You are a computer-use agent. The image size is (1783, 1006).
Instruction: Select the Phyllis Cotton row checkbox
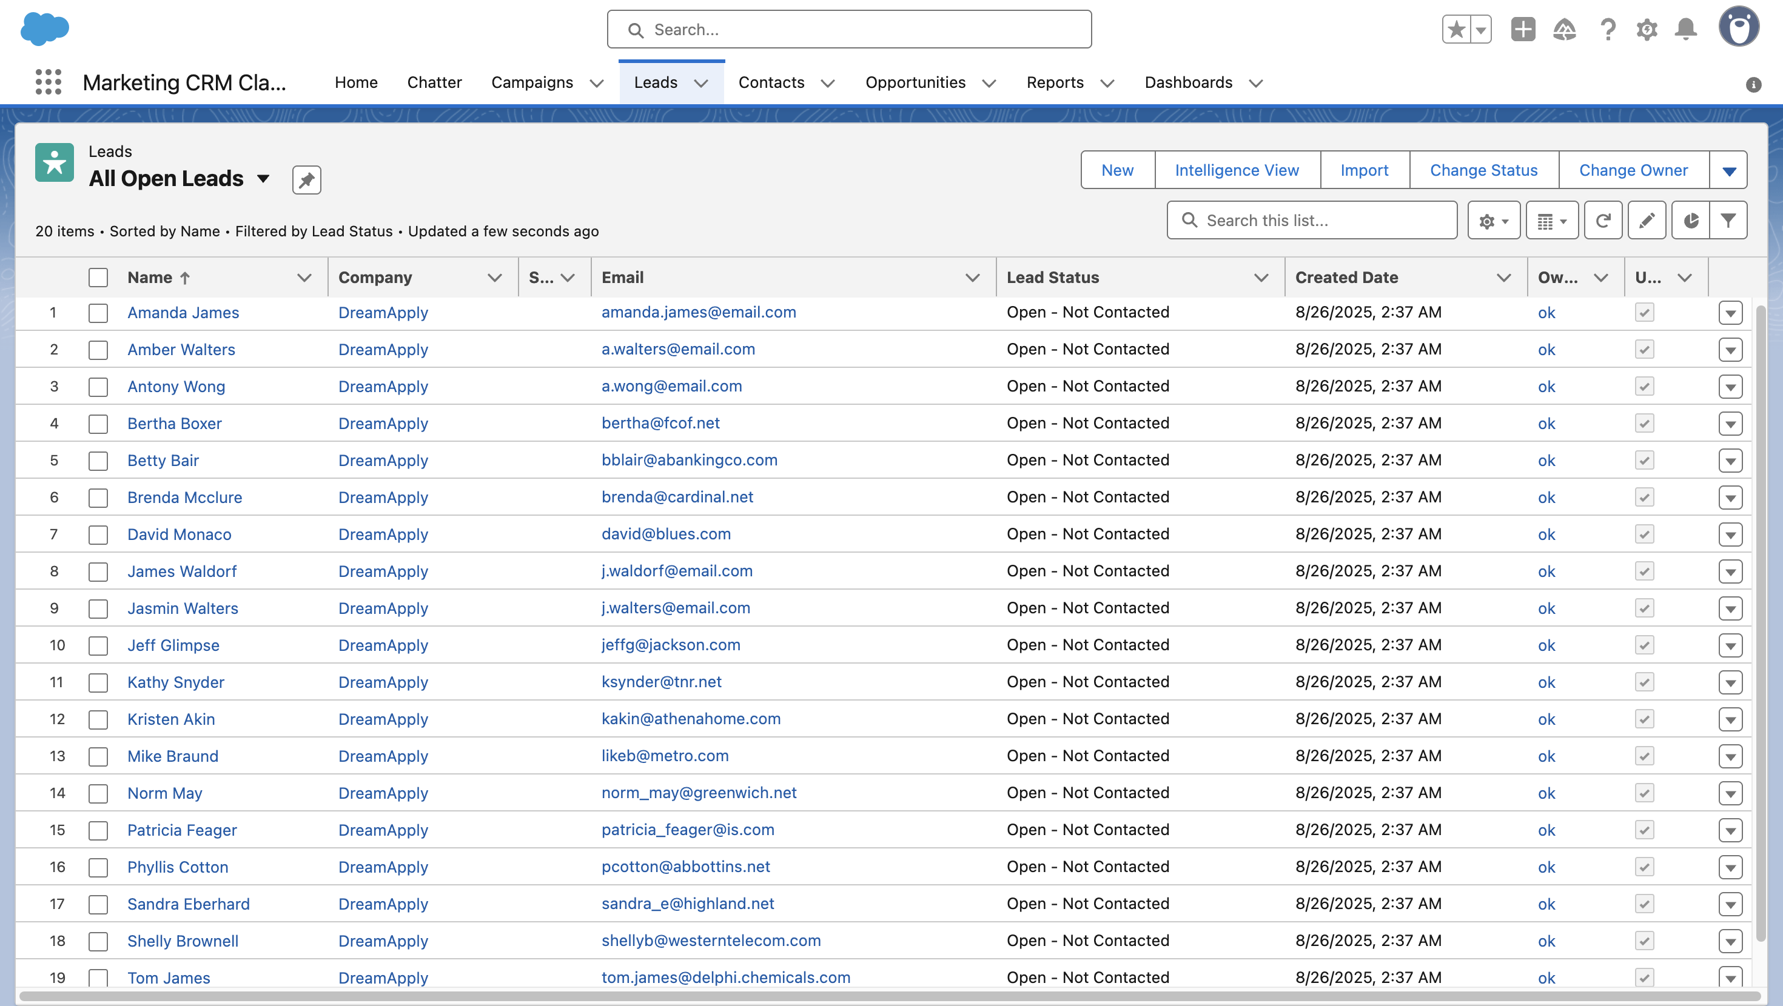(98, 867)
